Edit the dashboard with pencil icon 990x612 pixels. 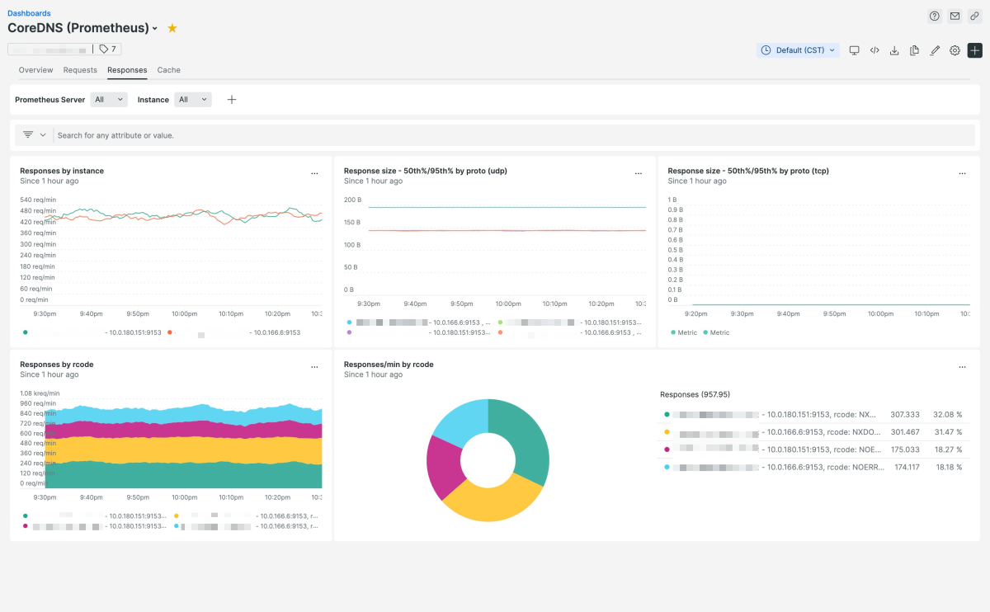[x=935, y=50]
